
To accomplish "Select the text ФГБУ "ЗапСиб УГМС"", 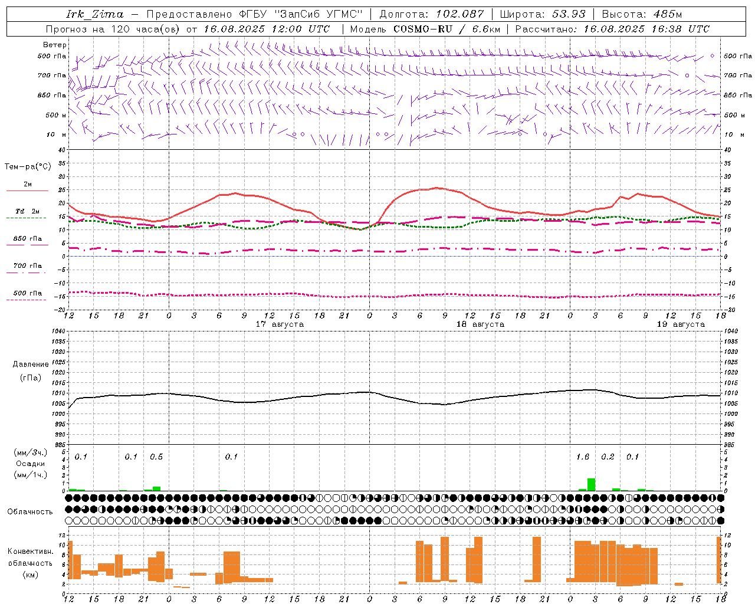I will click(x=301, y=14).
